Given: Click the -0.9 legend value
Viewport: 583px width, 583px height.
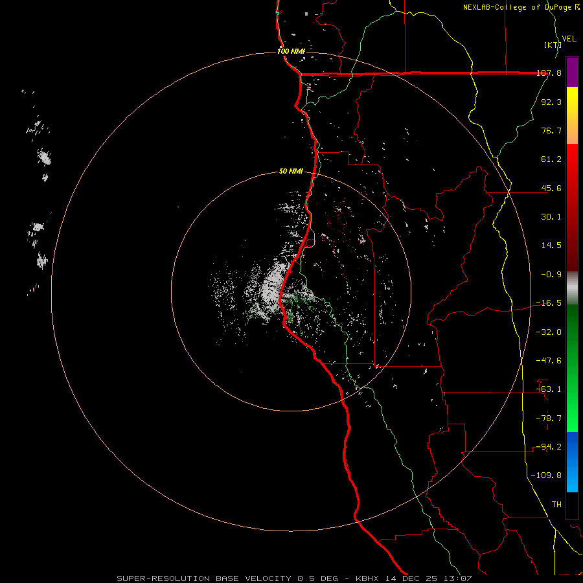Looking at the screenshot, I should (551, 275).
